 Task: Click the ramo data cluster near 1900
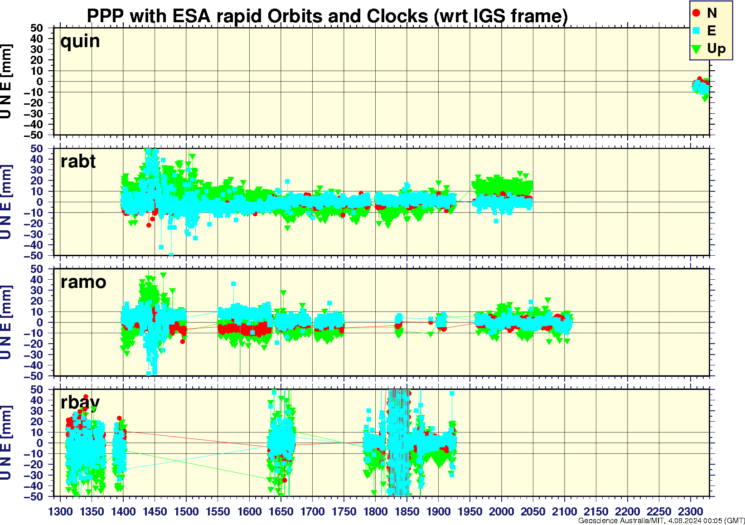point(440,321)
